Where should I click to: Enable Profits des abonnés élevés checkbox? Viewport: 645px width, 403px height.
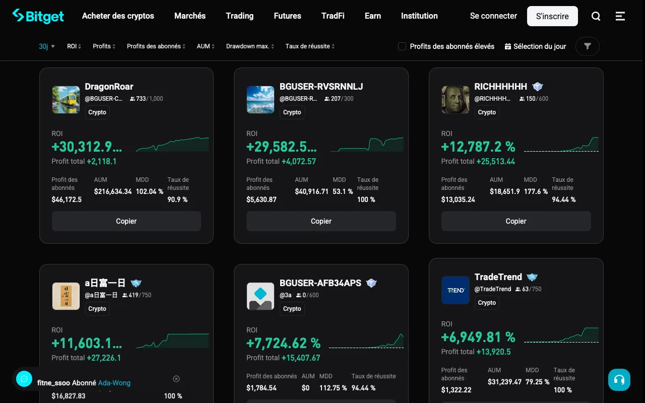point(402,46)
